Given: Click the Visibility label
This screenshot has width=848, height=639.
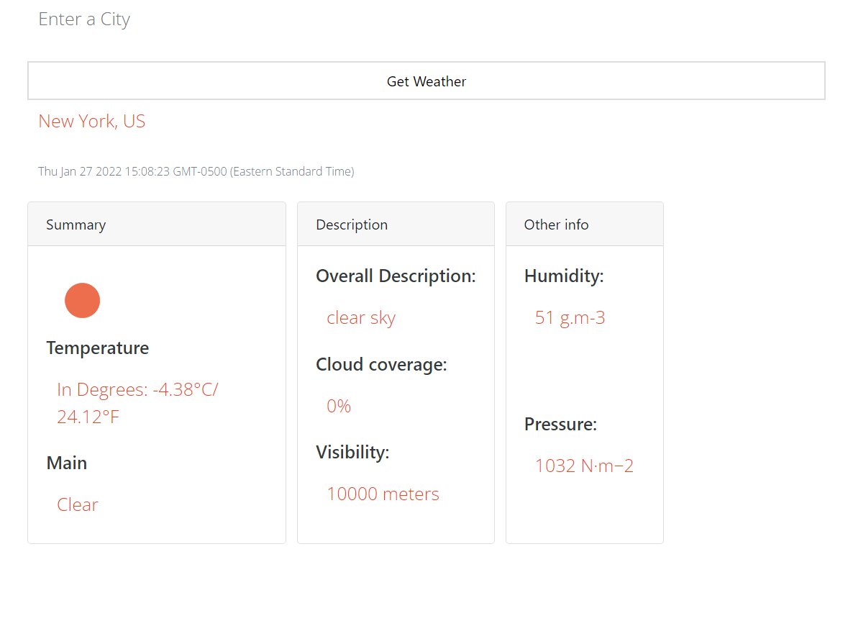Looking at the screenshot, I should pyautogui.click(x=352, y=452).
